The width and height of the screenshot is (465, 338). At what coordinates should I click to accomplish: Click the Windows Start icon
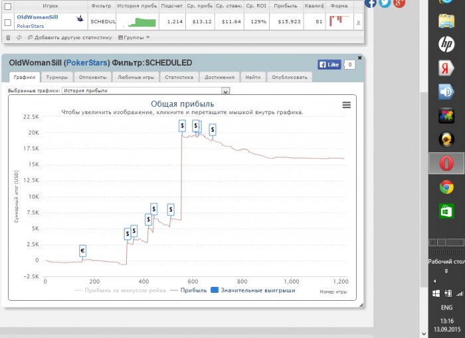pyautogui.click(x=436, y=294)
